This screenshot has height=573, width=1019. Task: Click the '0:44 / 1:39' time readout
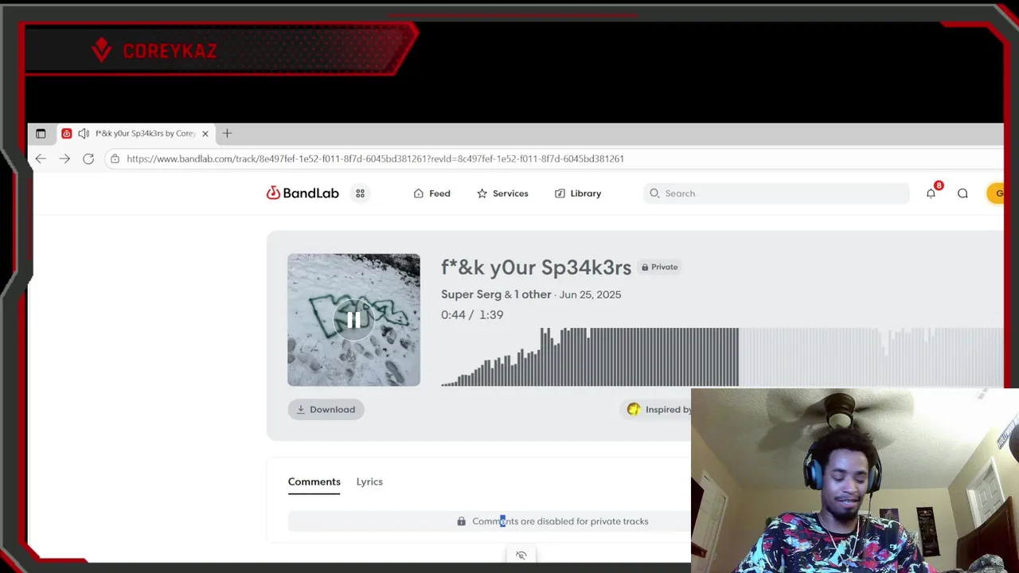(472, 315)
